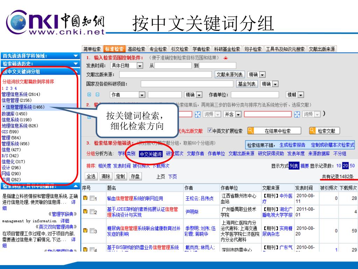358x269 pixels.
Task: Open the rightmost 词频 dropdown
Action: click(317, 114)
